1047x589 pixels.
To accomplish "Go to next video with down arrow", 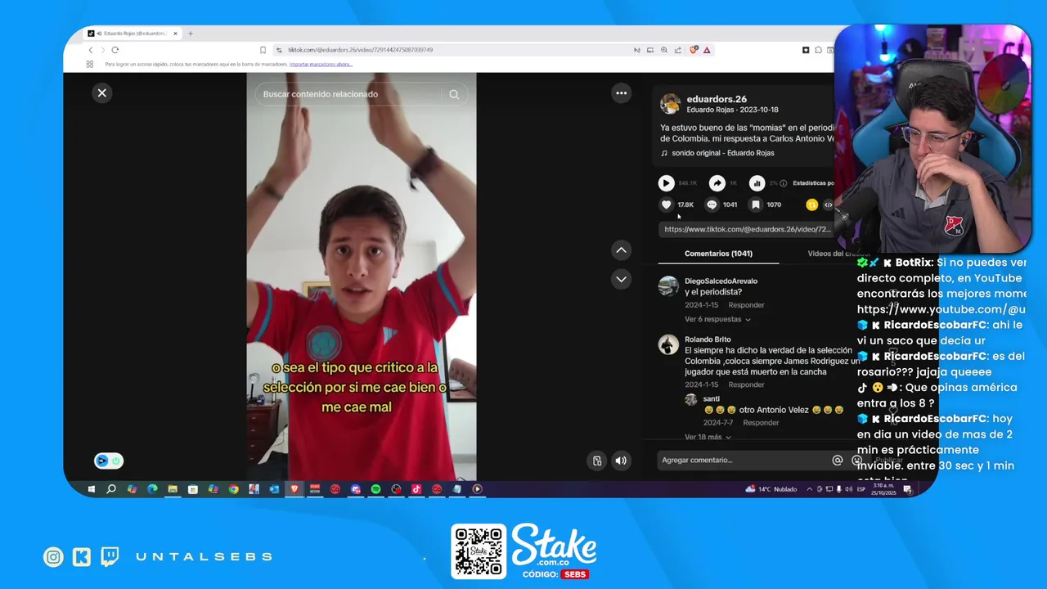I will [622, 280].
